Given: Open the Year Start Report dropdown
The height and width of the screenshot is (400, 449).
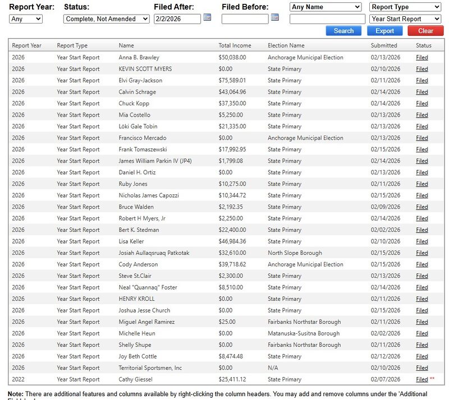Looking at the screenshot, I should pos(405,19).
